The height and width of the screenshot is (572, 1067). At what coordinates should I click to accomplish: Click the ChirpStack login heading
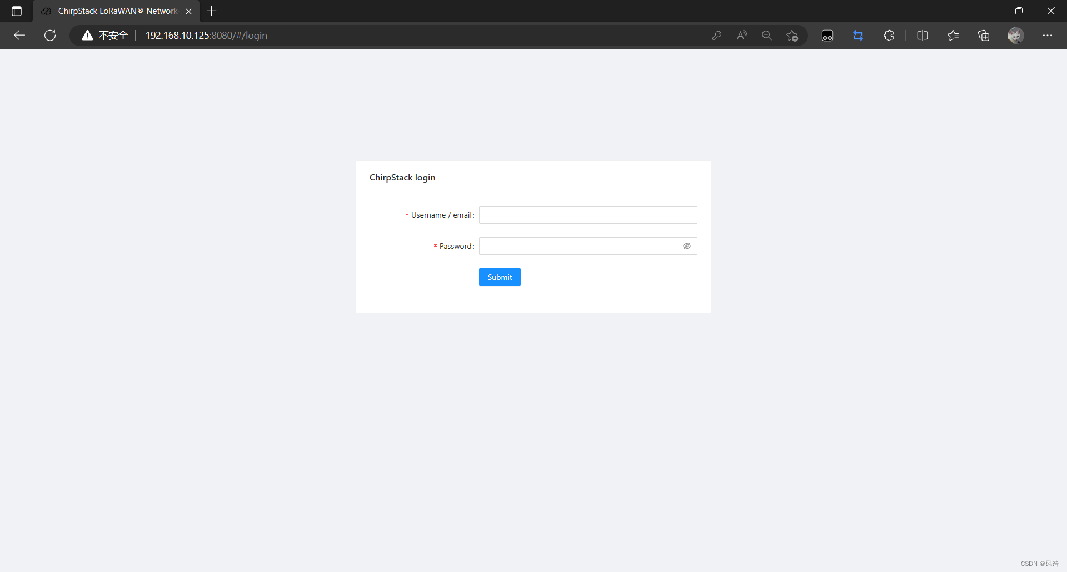[402, 177]
